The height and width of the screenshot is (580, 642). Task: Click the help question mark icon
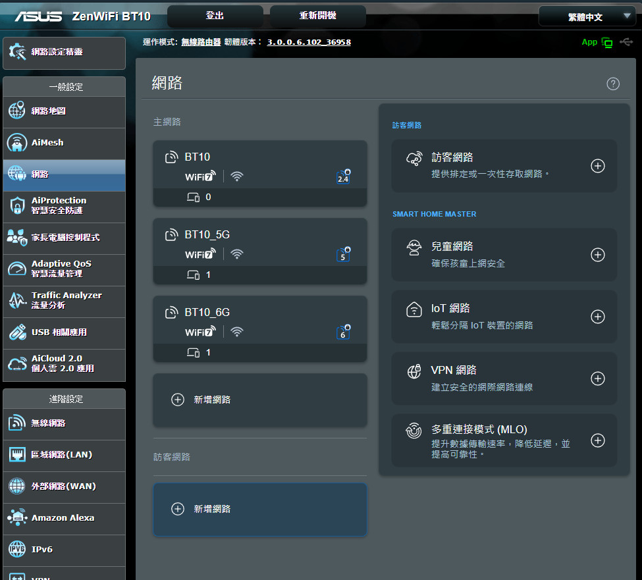tap(612, 84)
